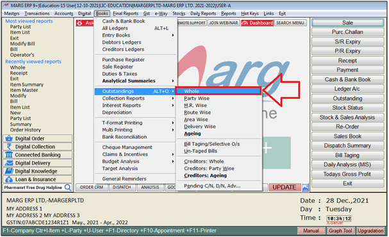Choose Ageing from the Outstandings submenu

(x=192, y=134)
